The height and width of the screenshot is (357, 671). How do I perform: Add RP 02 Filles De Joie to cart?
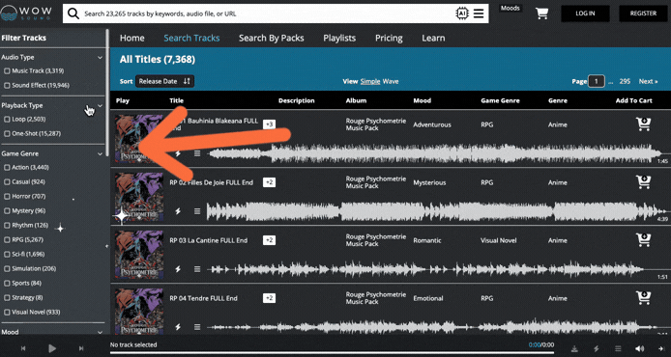[x=643, y=182]
